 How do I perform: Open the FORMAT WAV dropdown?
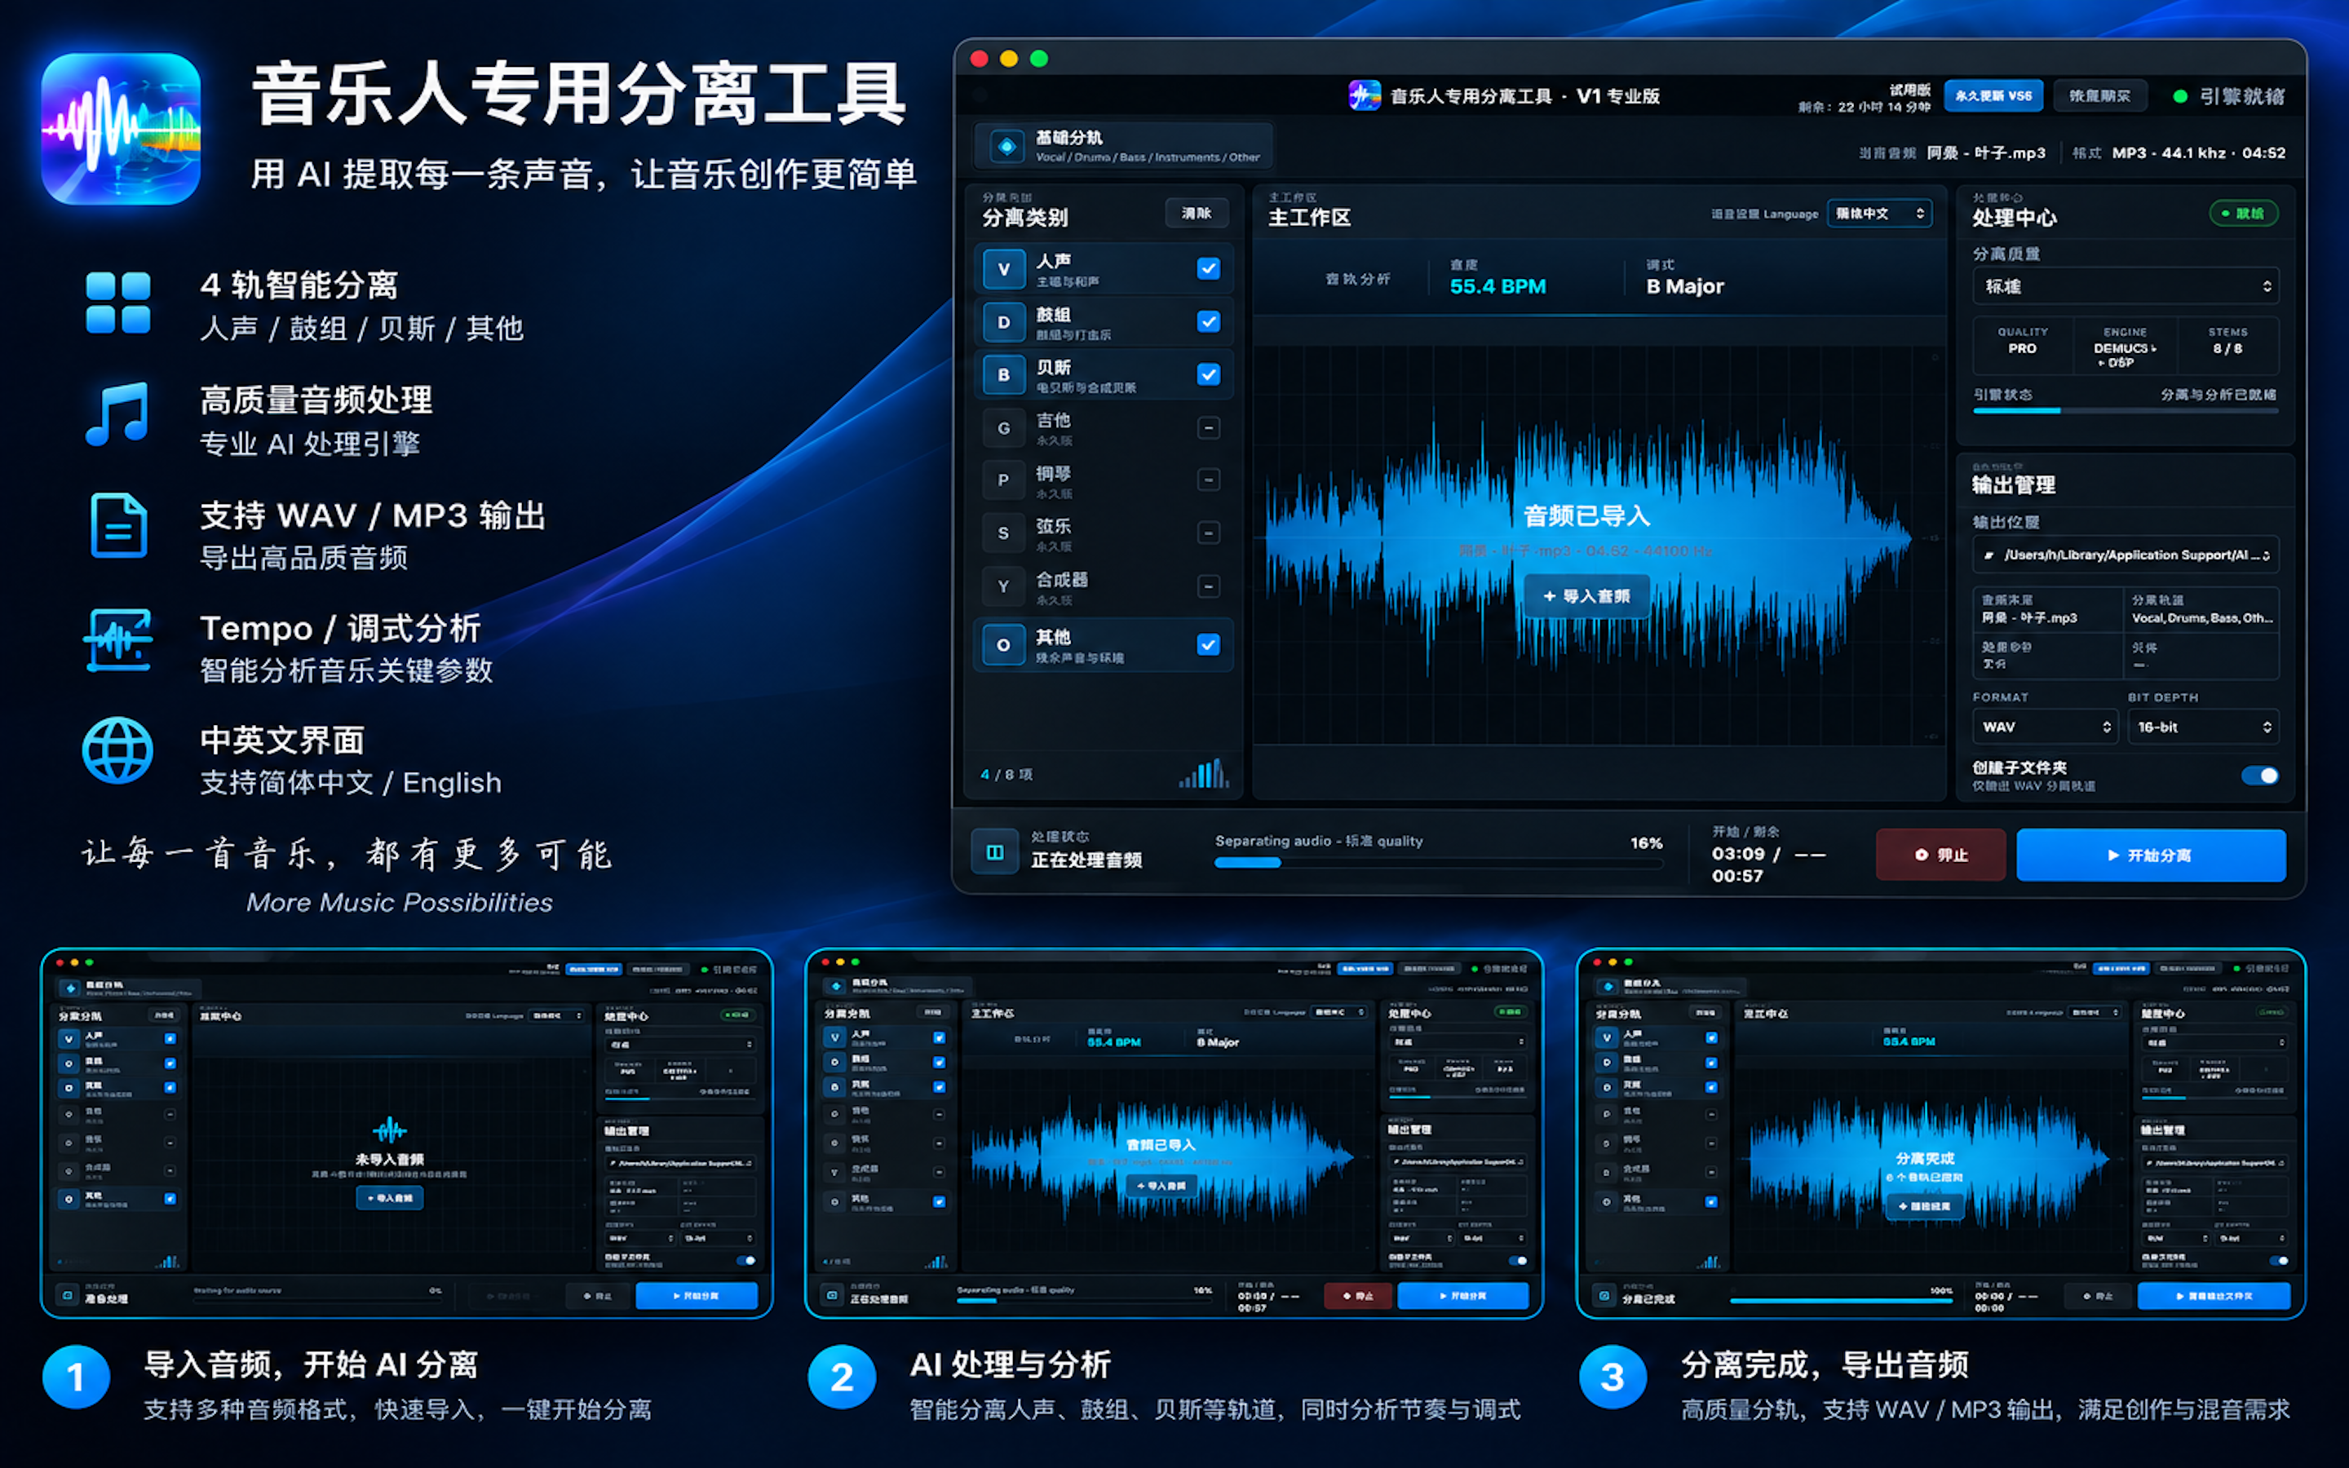click(2044, 727)
